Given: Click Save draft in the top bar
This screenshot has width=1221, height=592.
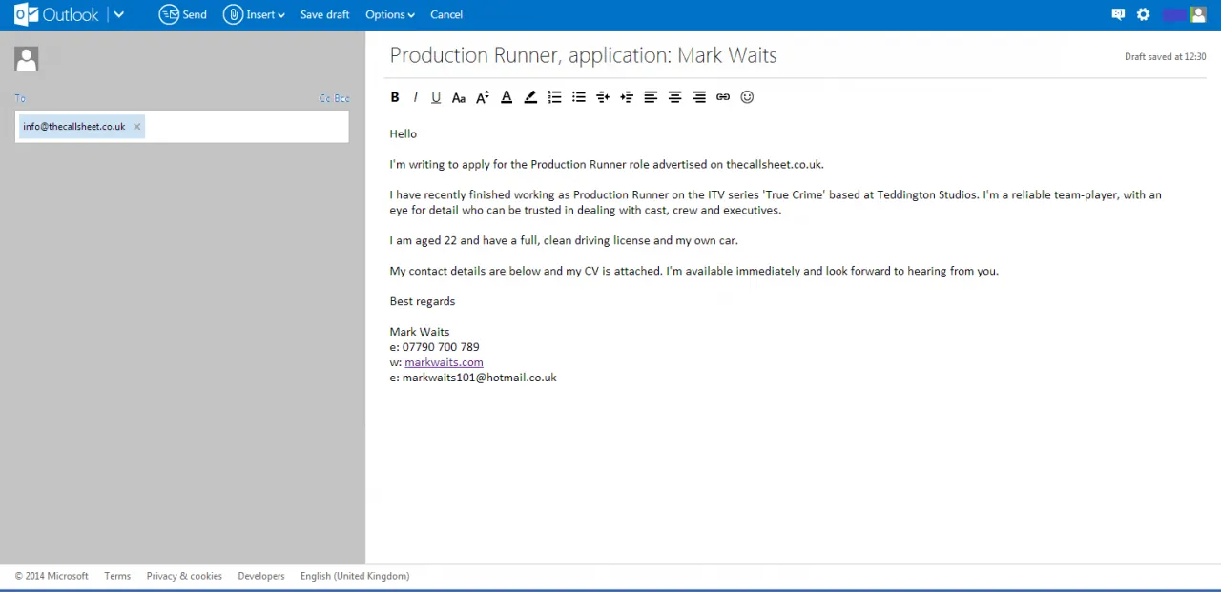Looking at the screenshot, I should point(324,14).
